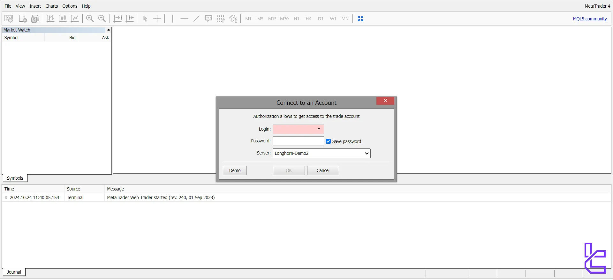Image resolution: width=613 pixels, height=280 pixels.
Task: Select the cursor pointer tool
Action: (x=145, y=19)
